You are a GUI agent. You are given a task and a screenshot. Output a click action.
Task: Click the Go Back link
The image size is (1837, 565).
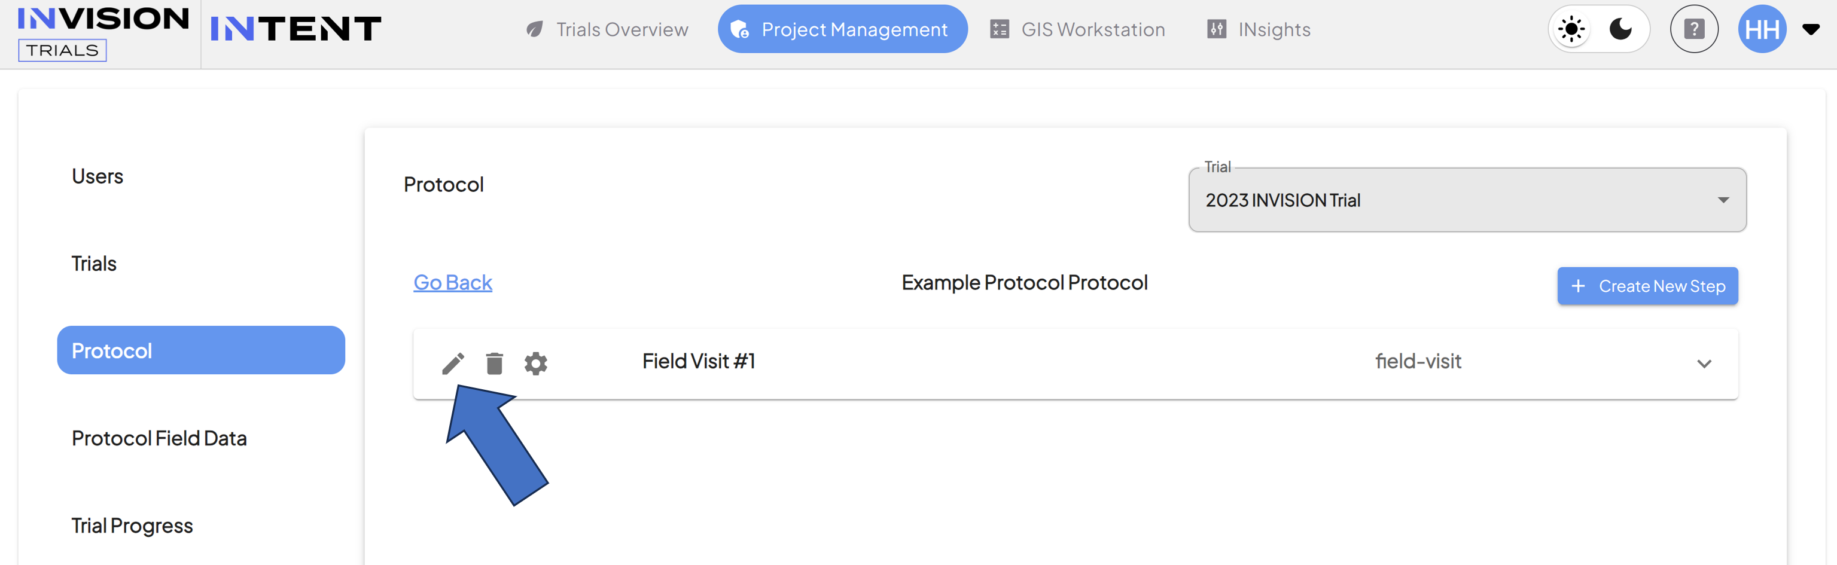[x=453, y=283]
